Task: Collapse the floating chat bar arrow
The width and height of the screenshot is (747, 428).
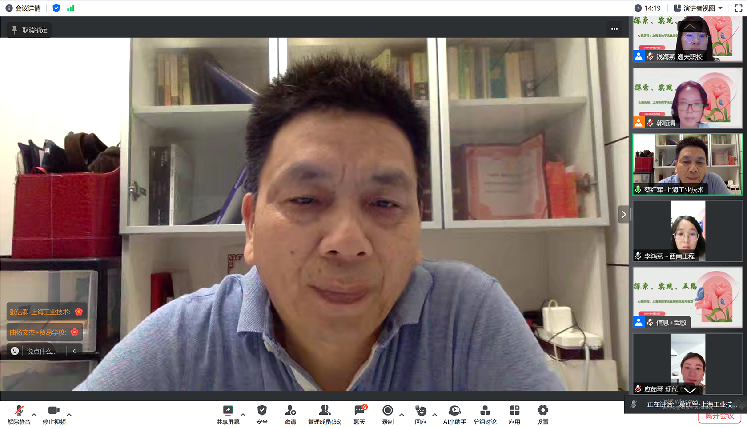Action: point(74,351)
